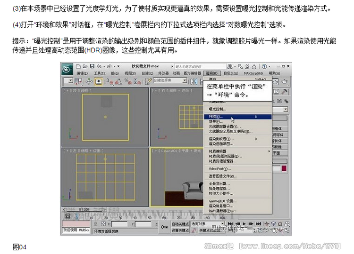
Task: Open the MAXScript(M) menu
Action: pos(253,73)
